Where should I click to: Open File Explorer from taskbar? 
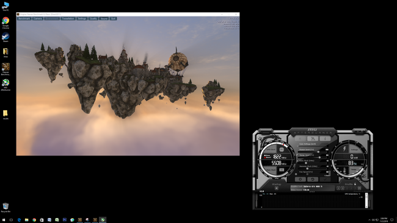coord(27,220)
